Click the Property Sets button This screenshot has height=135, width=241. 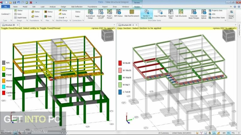coord(216,10)
